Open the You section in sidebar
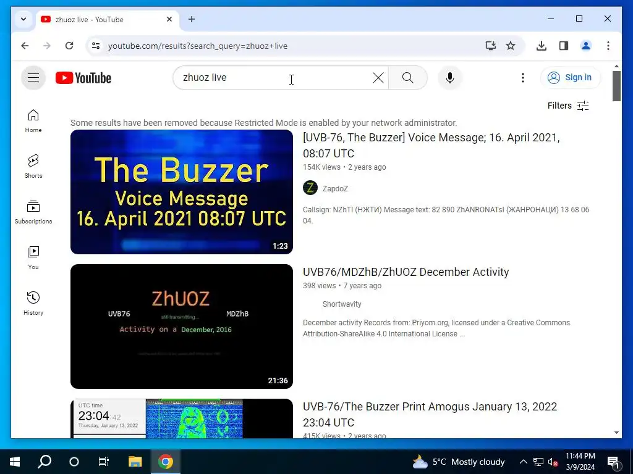 pos(33,258)
